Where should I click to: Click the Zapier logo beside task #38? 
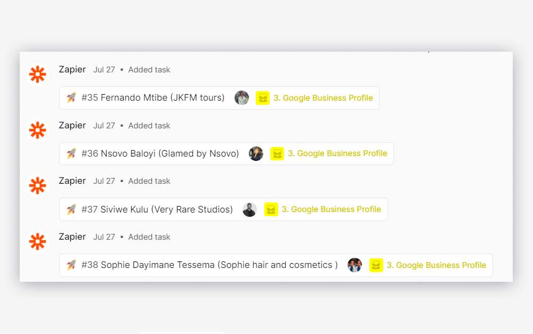click(37, 241)
